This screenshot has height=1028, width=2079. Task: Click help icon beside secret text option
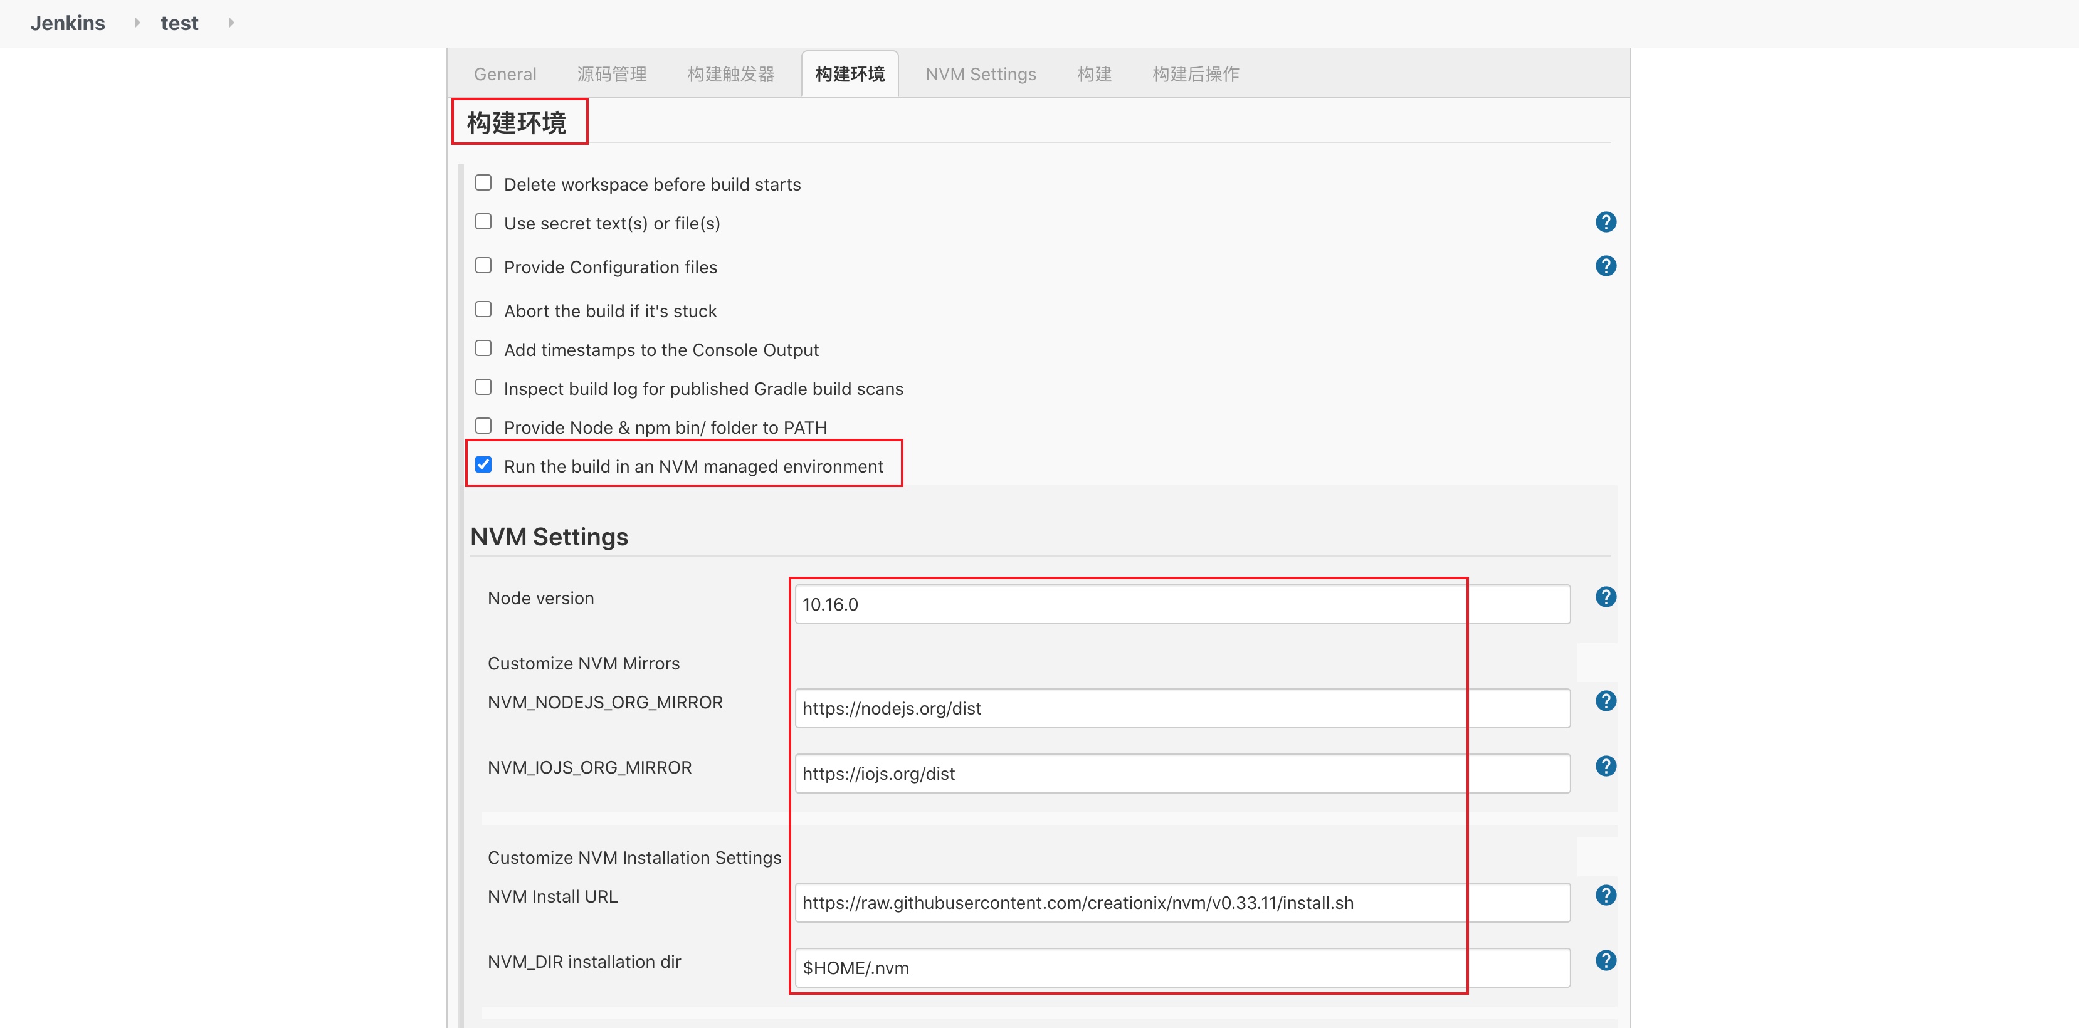pos(1605,222)
